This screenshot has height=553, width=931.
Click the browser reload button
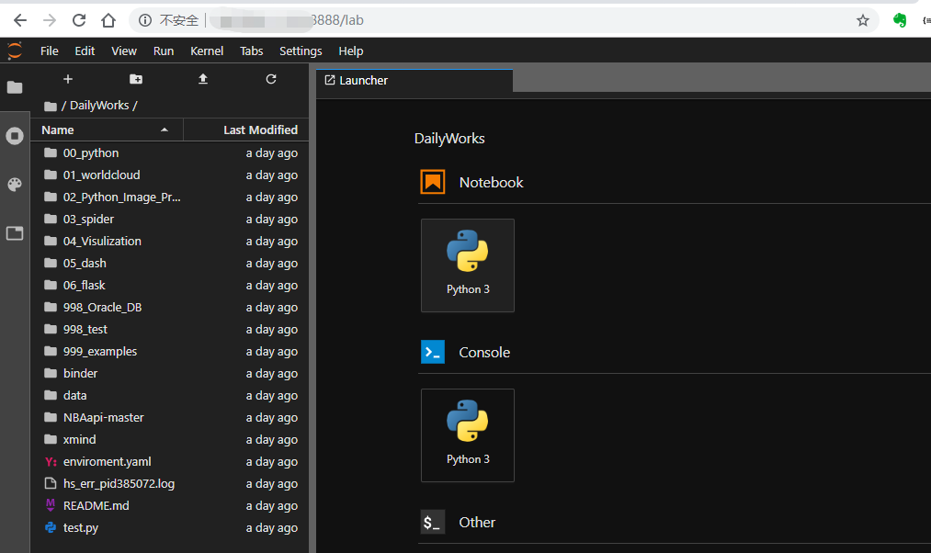click(x=79, y=20)
